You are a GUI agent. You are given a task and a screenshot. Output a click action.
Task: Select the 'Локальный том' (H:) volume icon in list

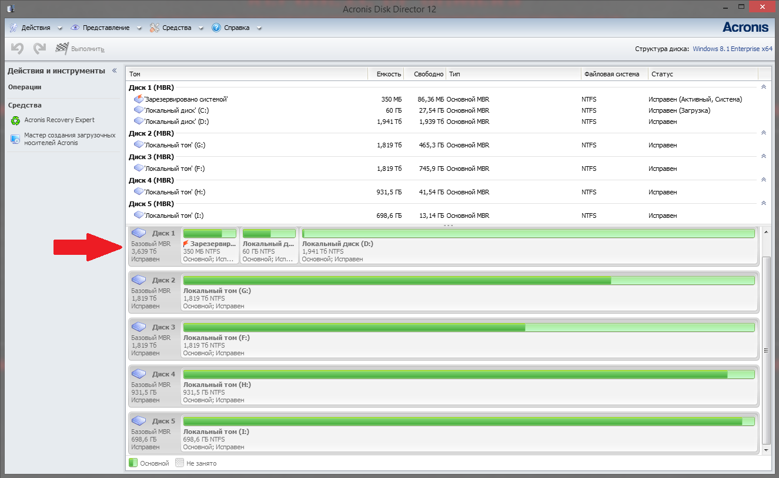click(x=139, y=191)
